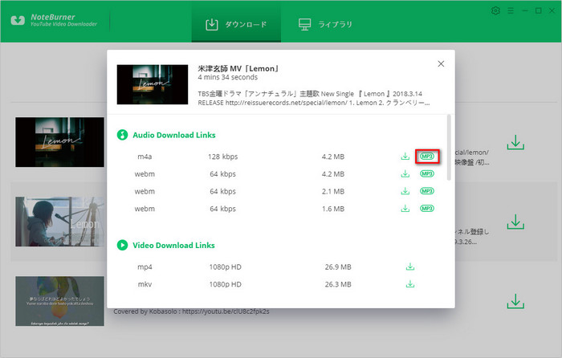This screenshot has width=562, height=358.
Task: Click the 'Covered by Kobasolo' youtu.be text
Action: click(x=191, y=311)
